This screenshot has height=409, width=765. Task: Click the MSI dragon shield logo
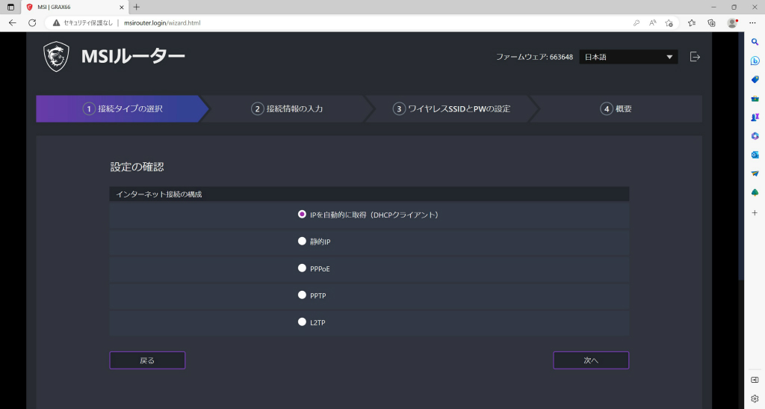(x=56, y=57)
